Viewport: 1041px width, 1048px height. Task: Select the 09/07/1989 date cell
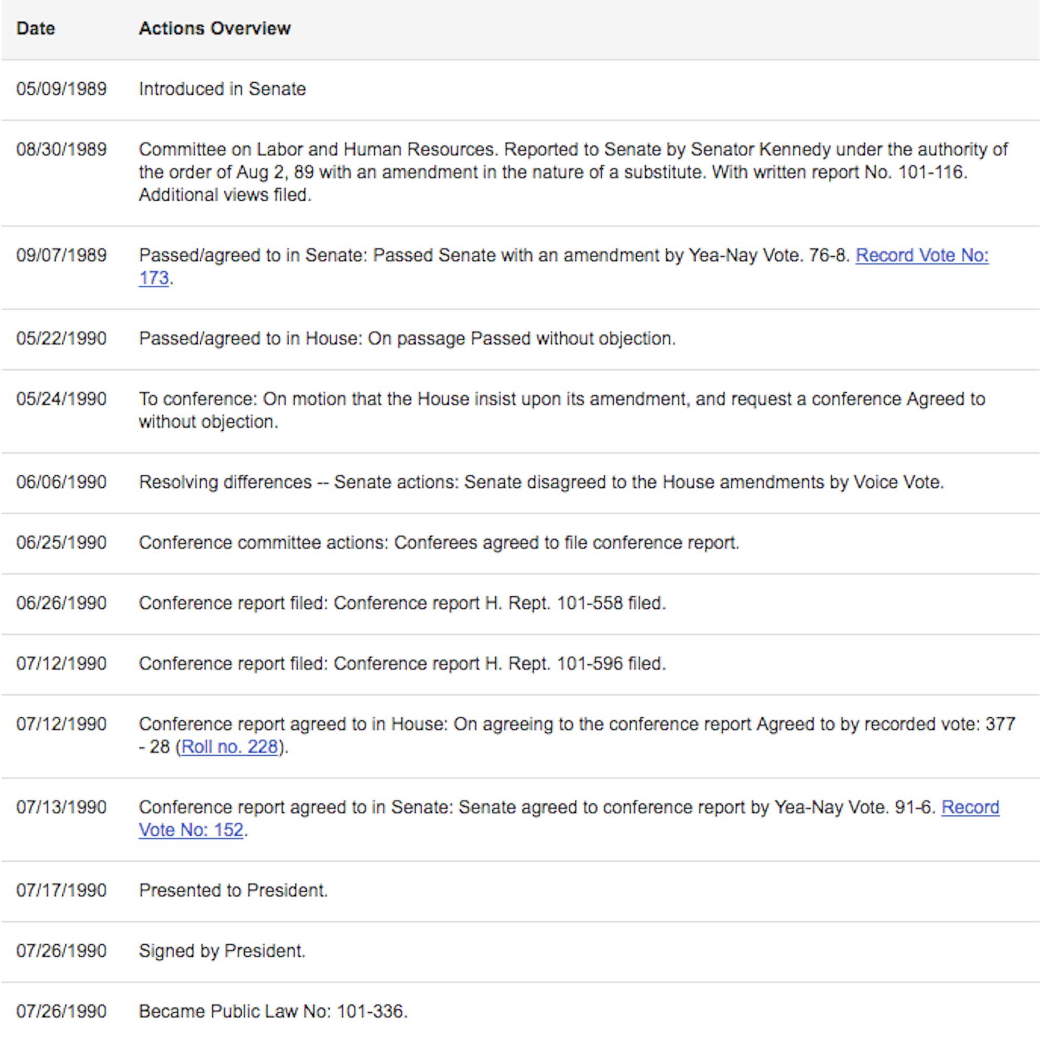click(x=61, y=256)
